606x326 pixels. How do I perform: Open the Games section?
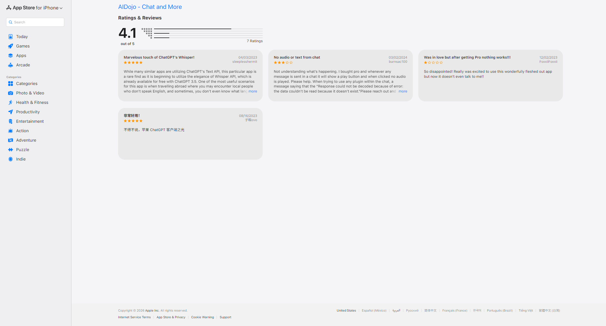pos(23,46)
